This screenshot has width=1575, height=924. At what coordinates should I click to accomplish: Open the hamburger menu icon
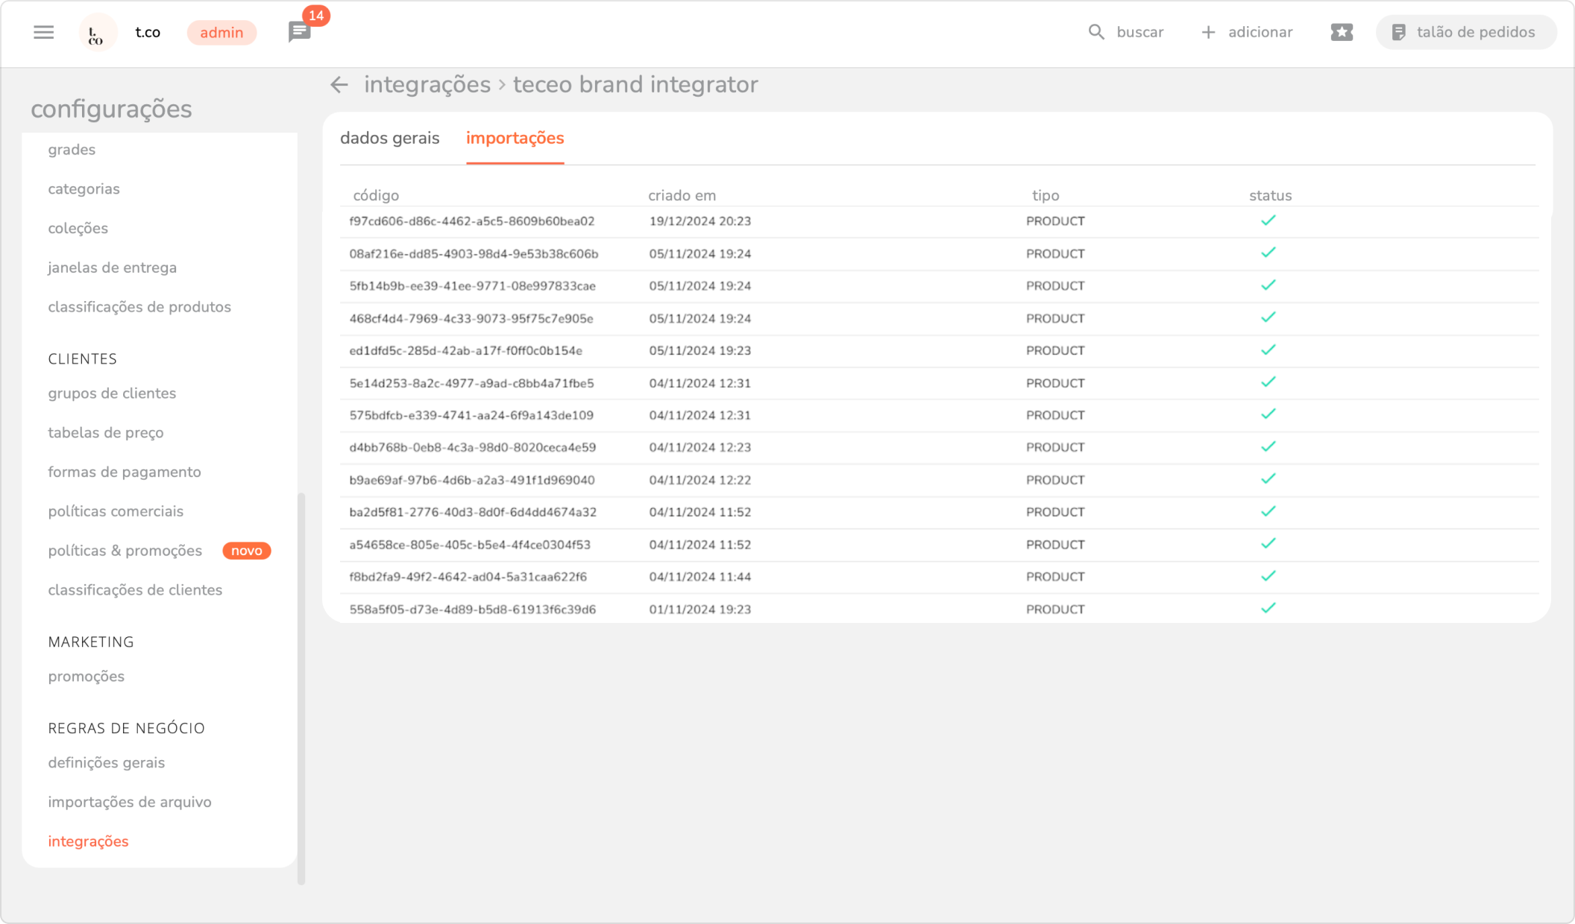pyautogui.click(x=44, y=32)
